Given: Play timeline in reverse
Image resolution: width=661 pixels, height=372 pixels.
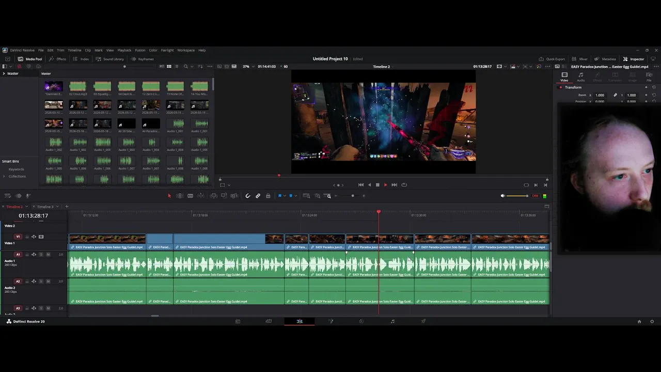Looking at the screenshot, I should 369,185.
